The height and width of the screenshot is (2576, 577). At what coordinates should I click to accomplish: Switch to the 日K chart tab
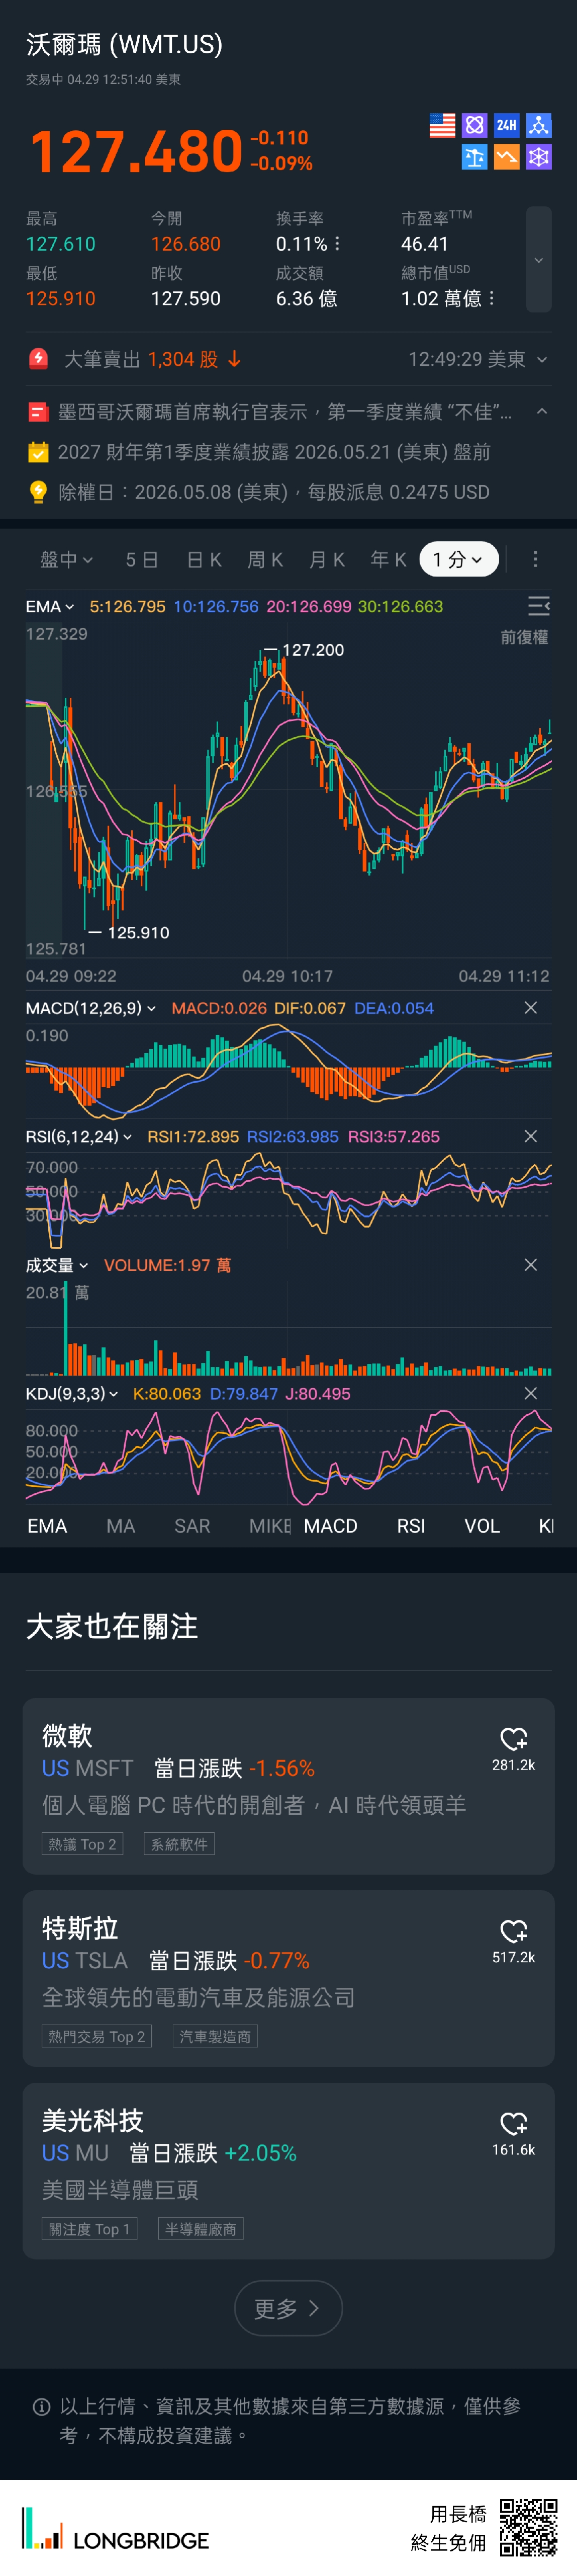tap(204, 559)
